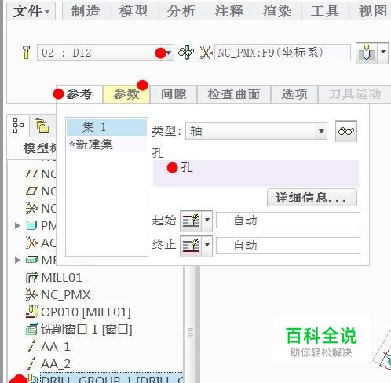Open the 参数 panel tab
The width and height of the screenshot is (391, 383).
click(126, 94)
